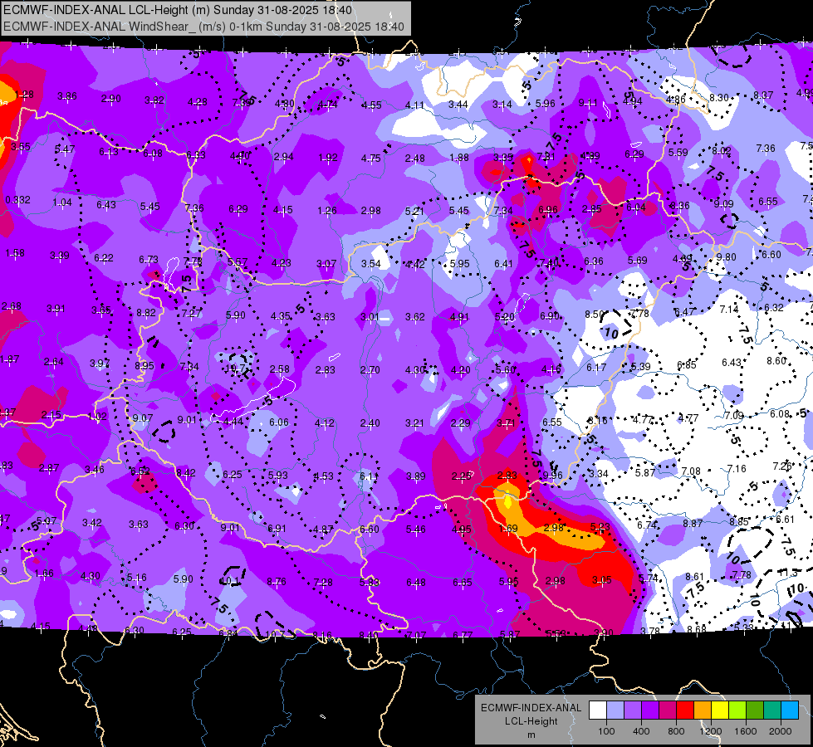Click the pale lavender 100 m legend swatch
Image resolution: width=813 pixels, height=747 pixels.
pos(615,710)
